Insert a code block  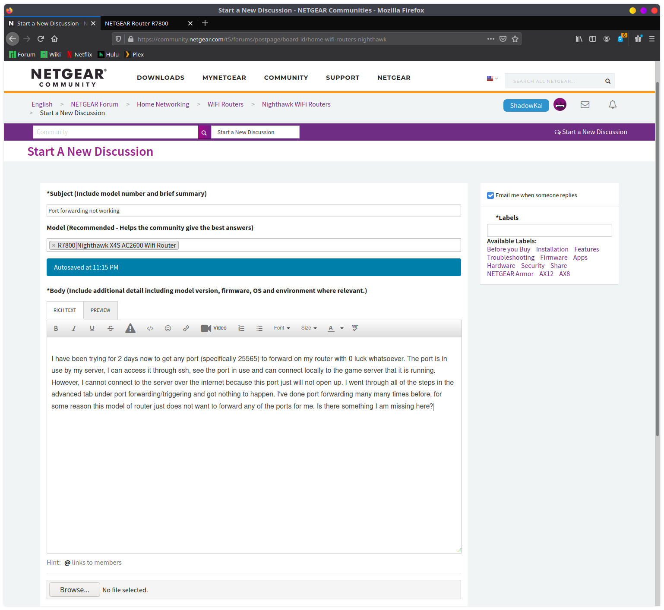tap(150, 328)
